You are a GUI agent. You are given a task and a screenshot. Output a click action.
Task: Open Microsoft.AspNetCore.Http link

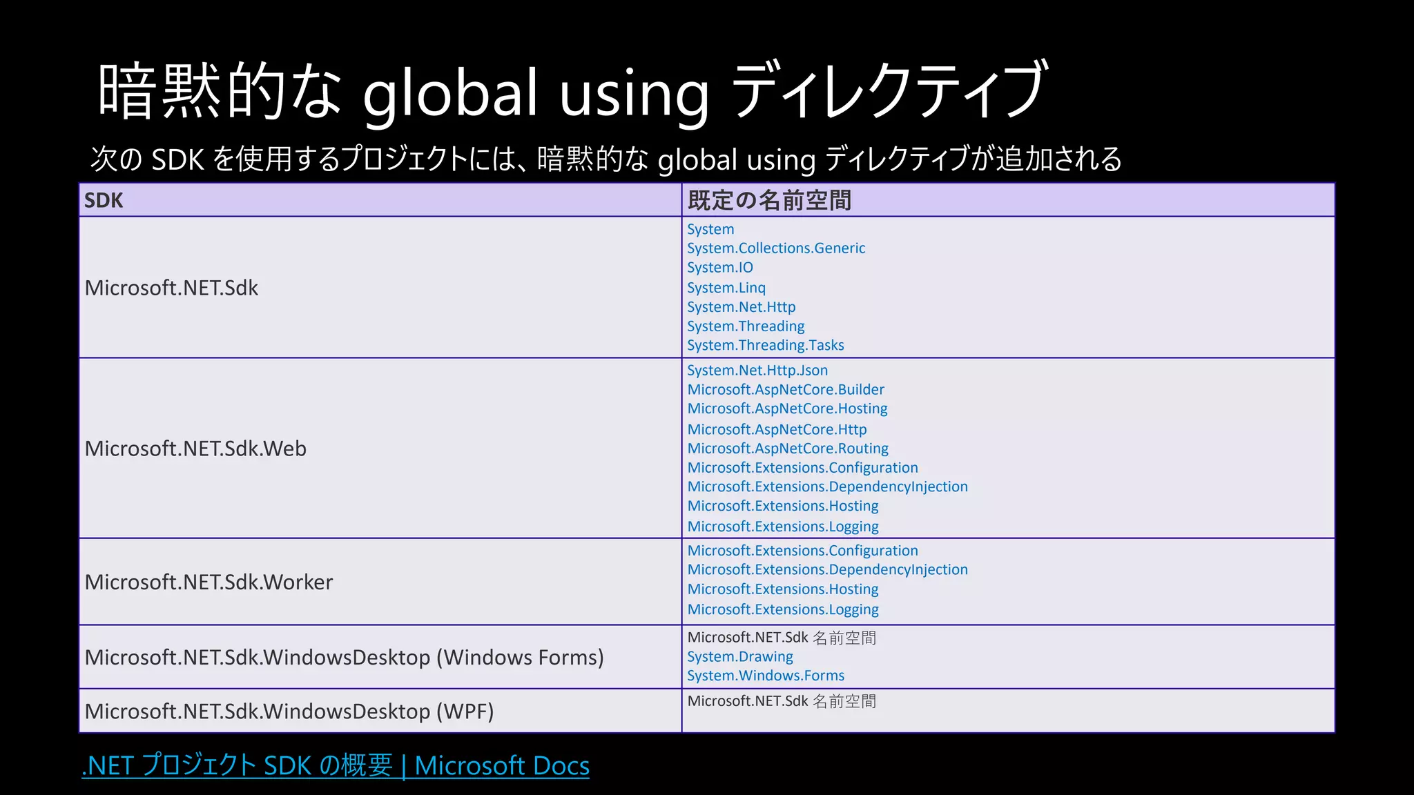777,429
